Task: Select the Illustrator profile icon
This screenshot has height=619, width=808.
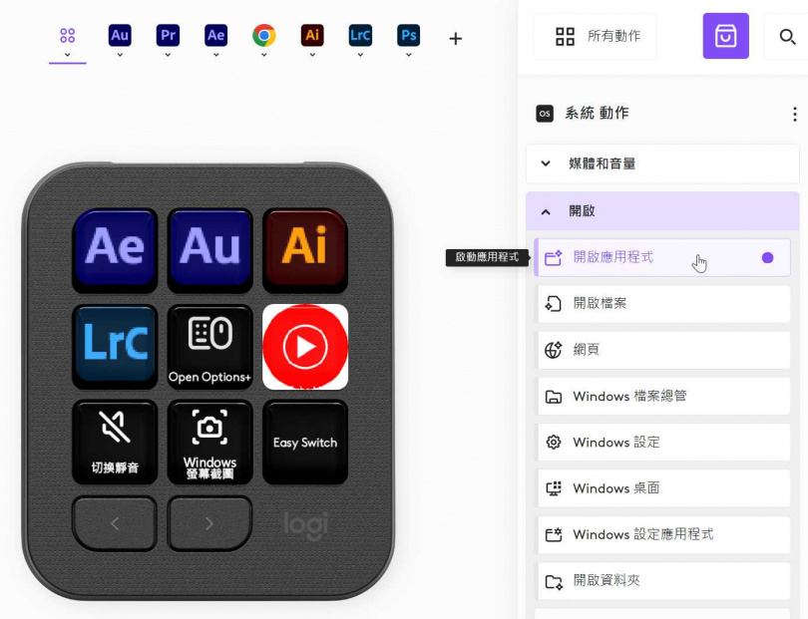Action: (x=311, y=33)
